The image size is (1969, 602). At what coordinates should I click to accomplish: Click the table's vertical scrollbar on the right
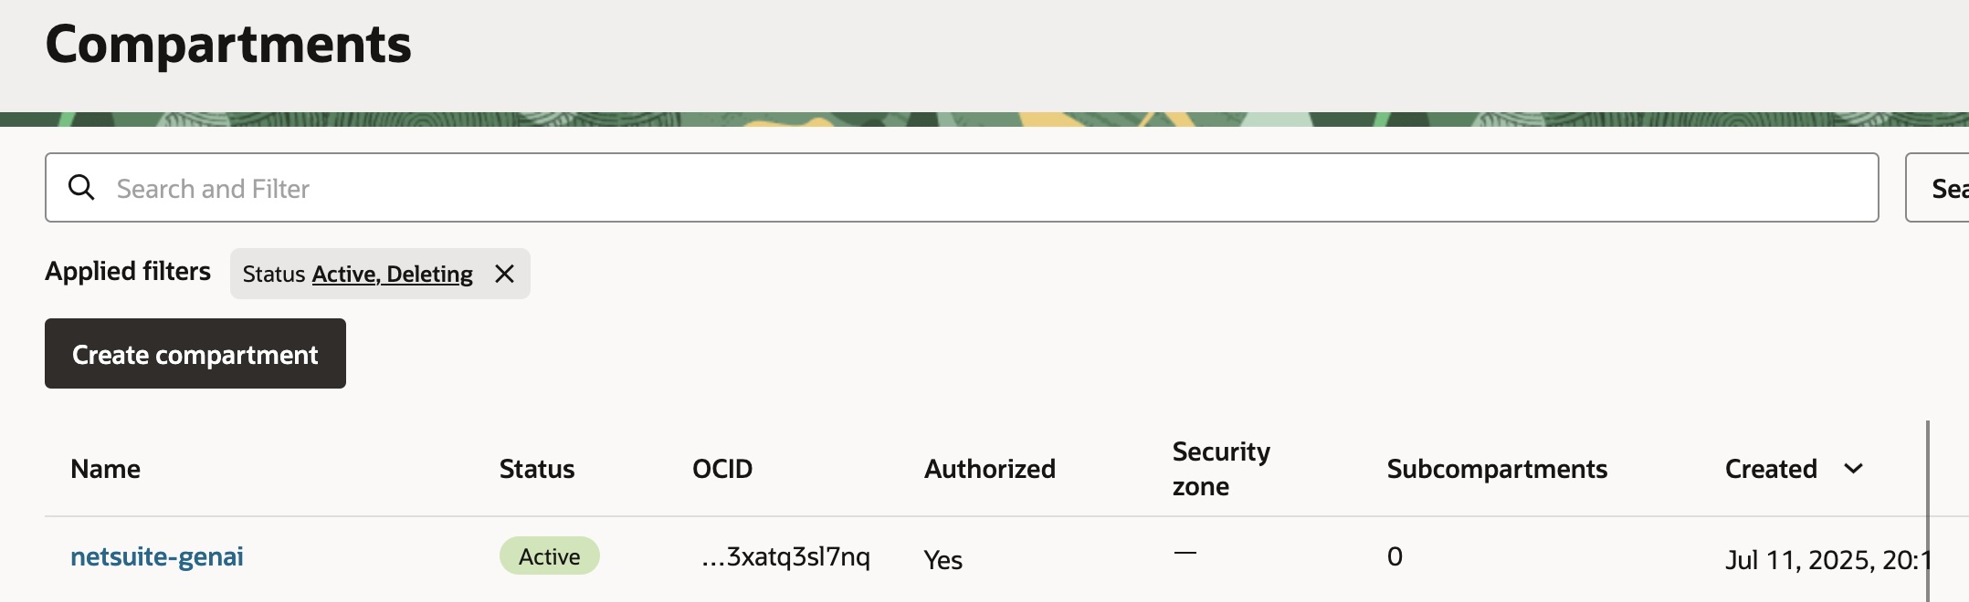[x=1928, y=511]
